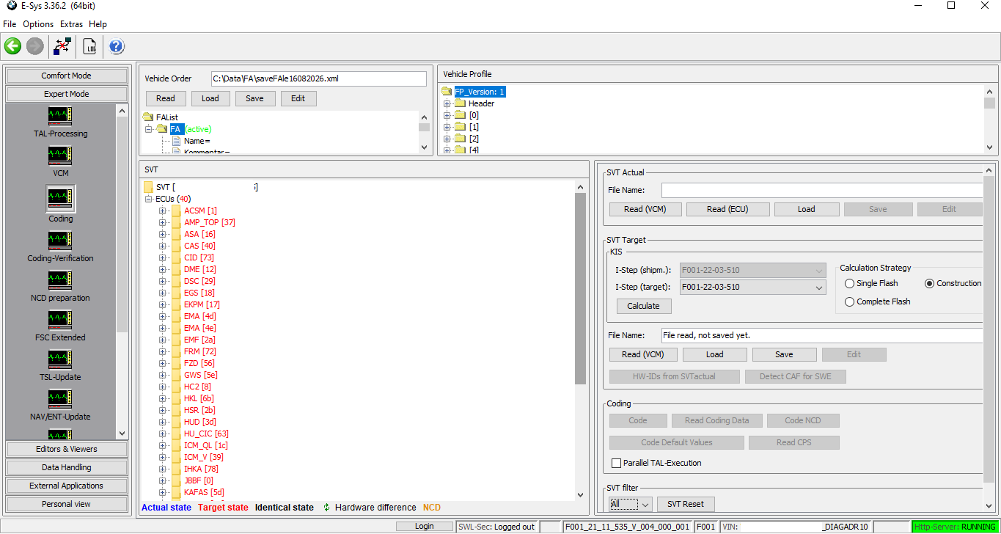Click the Connect toolbar icon

62,46
